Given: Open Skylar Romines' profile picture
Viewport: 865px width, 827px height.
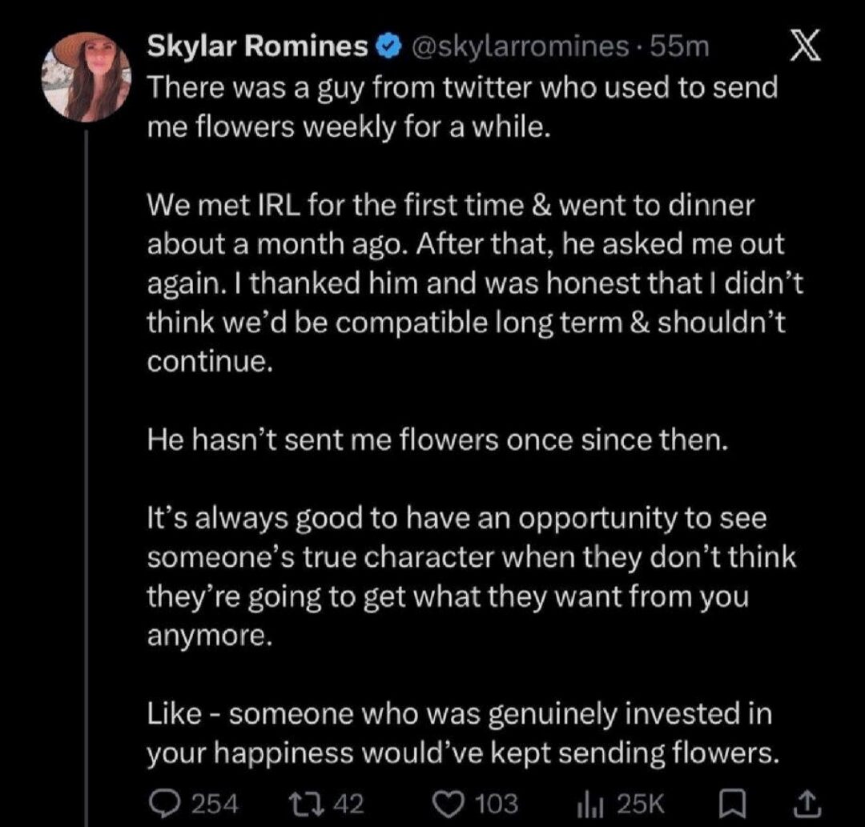Looking at the screenshot, I should (x=87, y=77).
